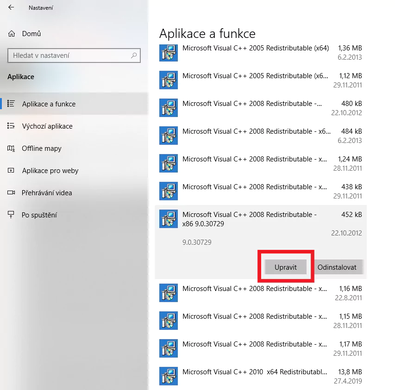Click the Domů home icon

click(x=12, y=33)
